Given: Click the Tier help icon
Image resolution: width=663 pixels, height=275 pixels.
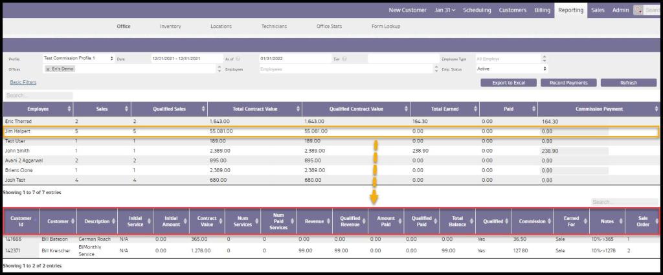Looking at the screenshot, I should tap(344, 59).
